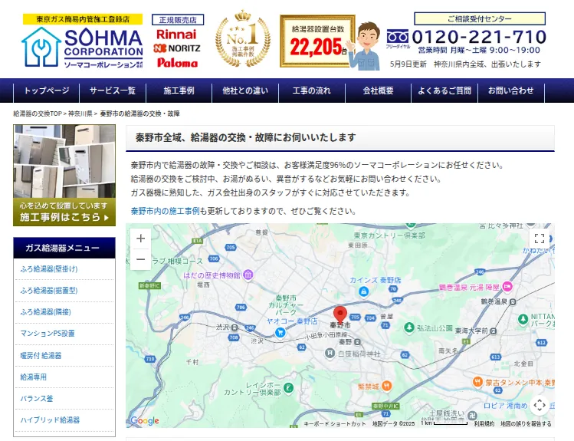Click the free dial phone icon
The width and height of the screenshot is (574, 441).
[x=398, y=37]
